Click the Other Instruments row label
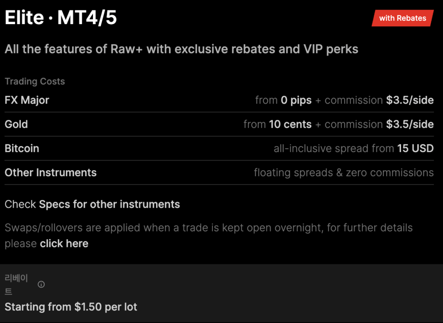 point(51,173)
